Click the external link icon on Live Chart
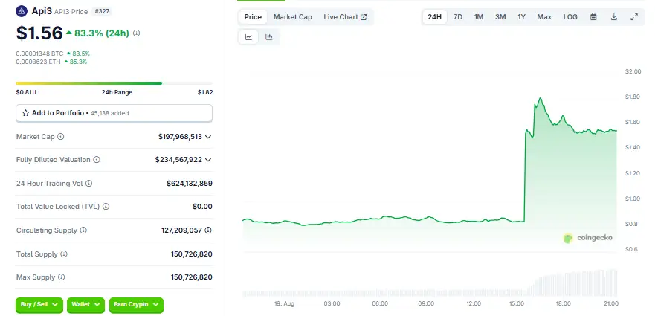 coord(364,17)
